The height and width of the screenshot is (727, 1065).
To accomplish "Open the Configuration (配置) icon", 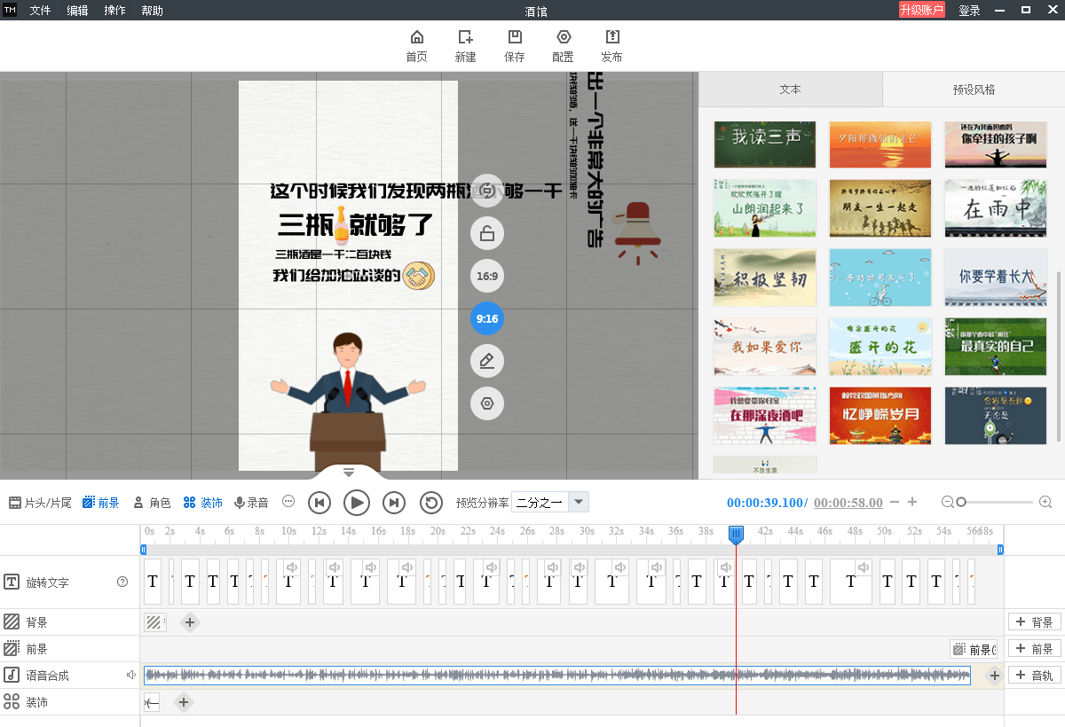I will pyautogui.click(x=563, y=37).
